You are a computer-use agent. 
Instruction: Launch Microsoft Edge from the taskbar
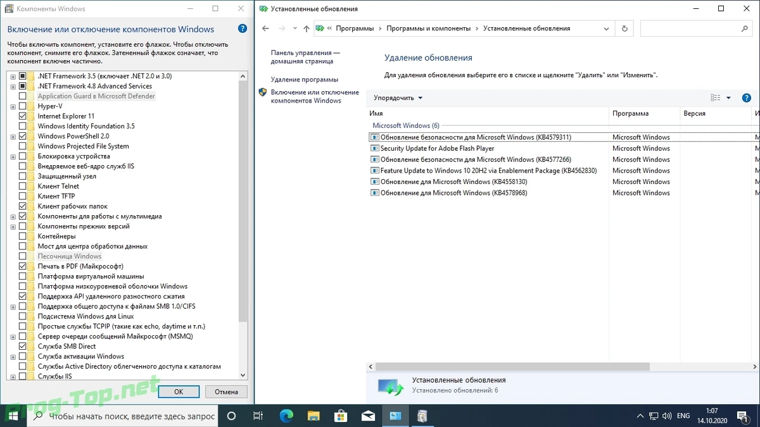pyautogui.click(x=286, y=416)
